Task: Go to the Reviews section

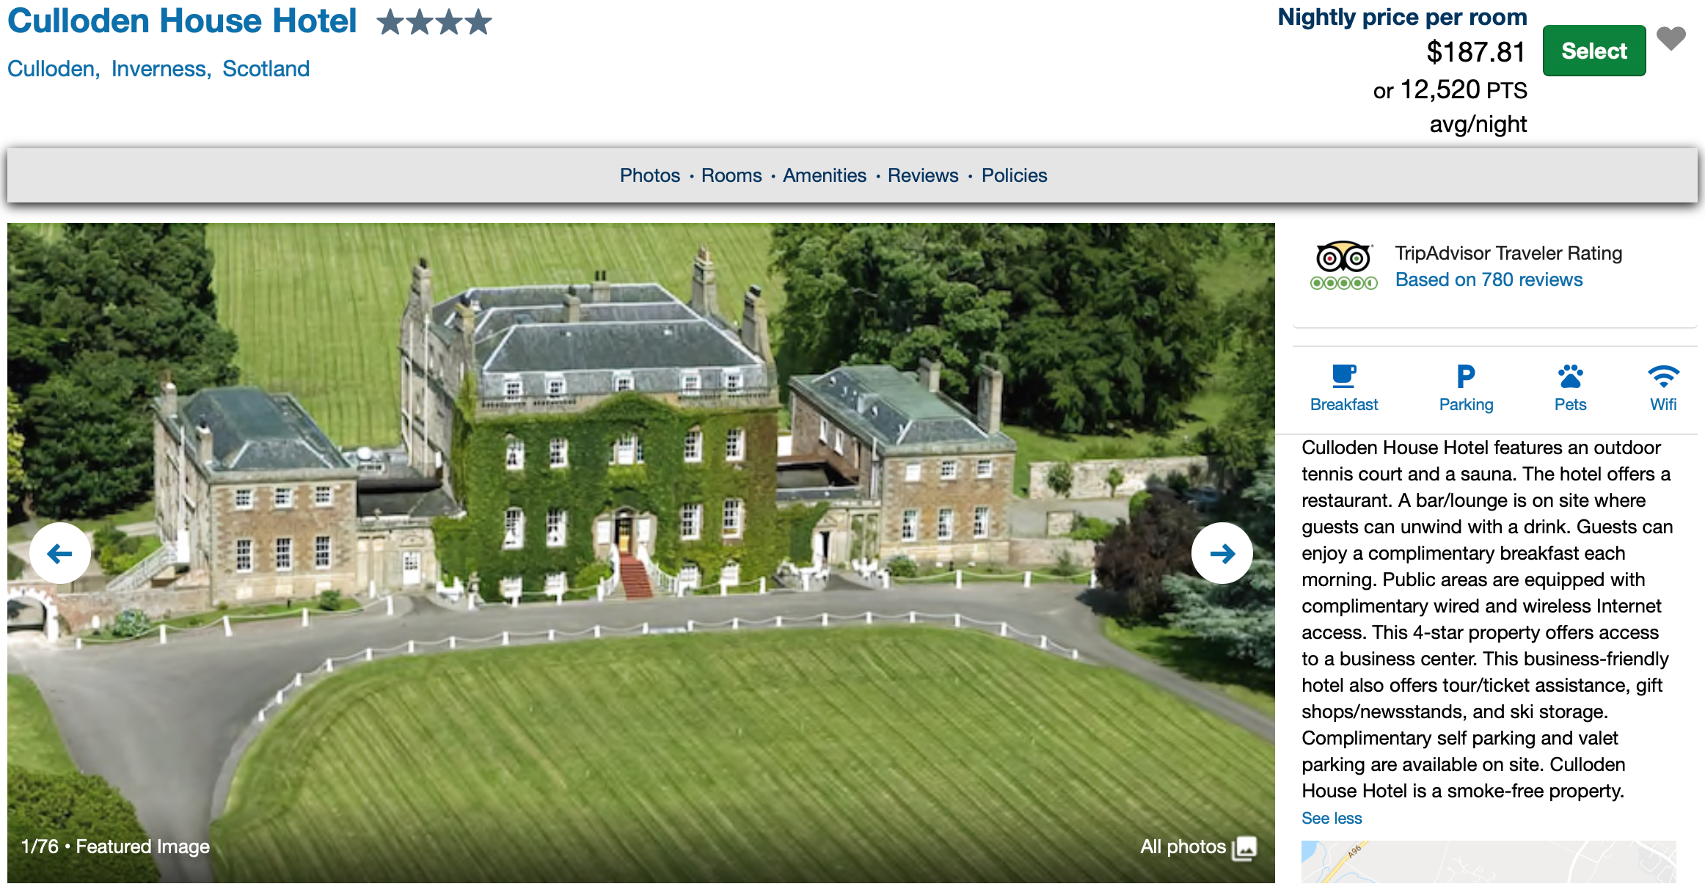Action: 923,175
